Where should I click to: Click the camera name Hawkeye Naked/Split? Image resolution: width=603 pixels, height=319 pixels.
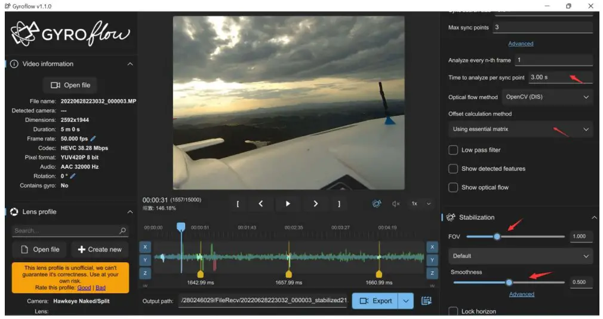point(81,301)
